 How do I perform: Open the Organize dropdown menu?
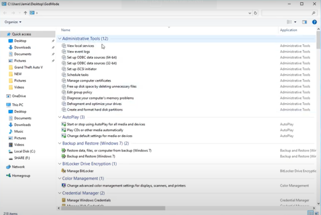click(x=13, y=22)
